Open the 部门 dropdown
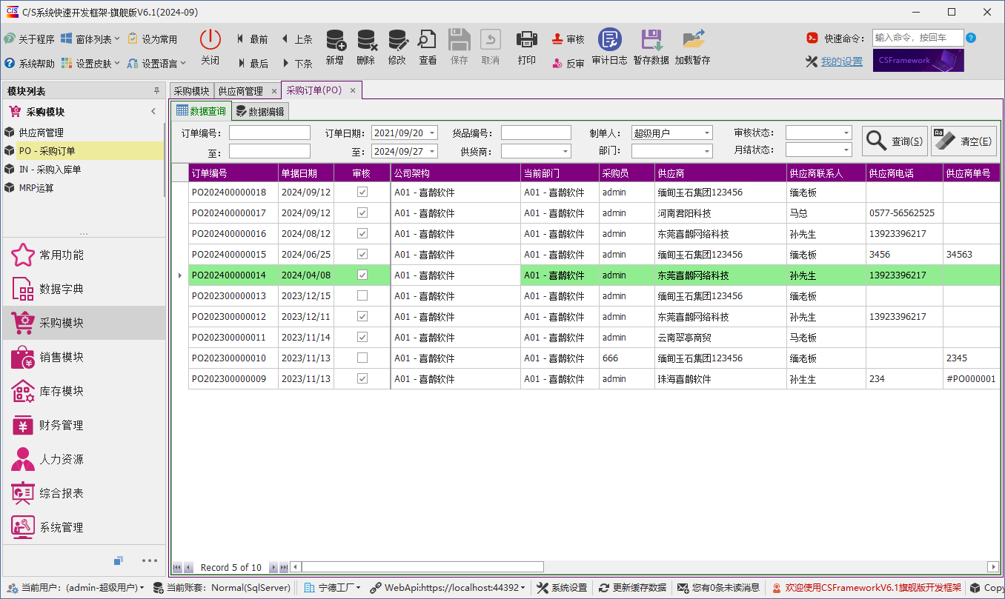Image resolution: width=1005 pixels, height=599 pixels. (706, 152)
